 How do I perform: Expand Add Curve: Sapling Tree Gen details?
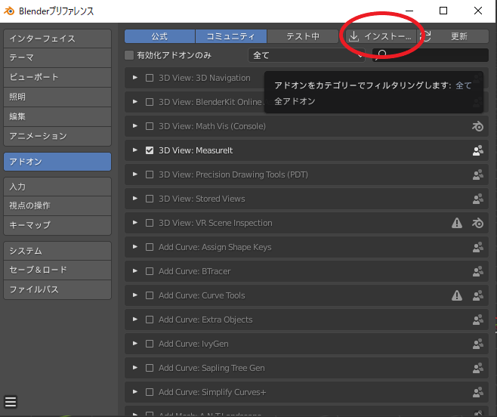(x=135, y=368)
